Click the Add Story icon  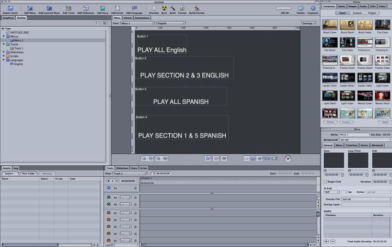pyautogui.click(x=102, y=8)
